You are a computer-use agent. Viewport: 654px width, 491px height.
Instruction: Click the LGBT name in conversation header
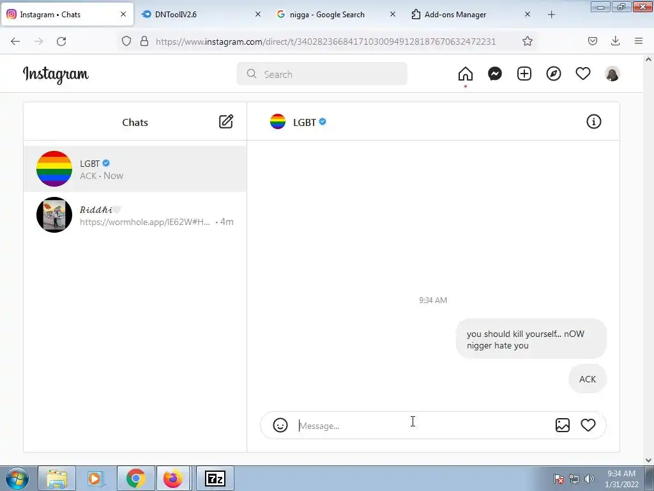point(305,122)
